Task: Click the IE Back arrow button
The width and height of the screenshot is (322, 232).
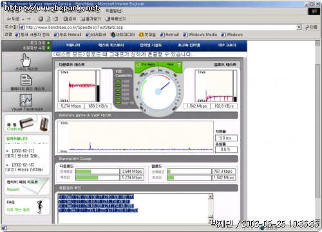Action: coord(12,19)
